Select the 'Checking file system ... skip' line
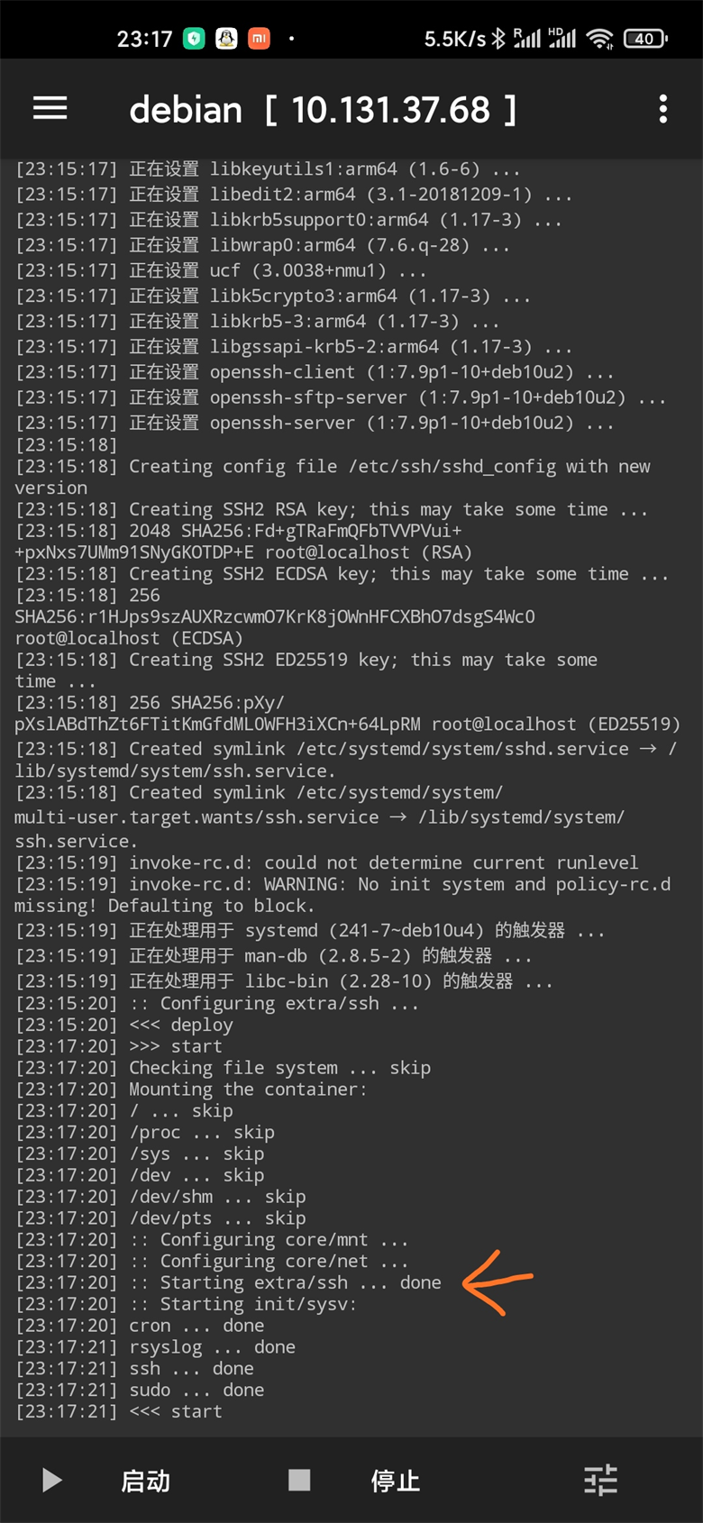 coord(224,1068)
